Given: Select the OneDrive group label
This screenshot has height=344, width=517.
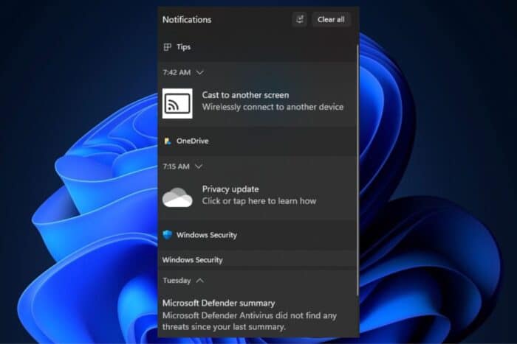Looking at the screenshot, I should click(x=192, y=141).
